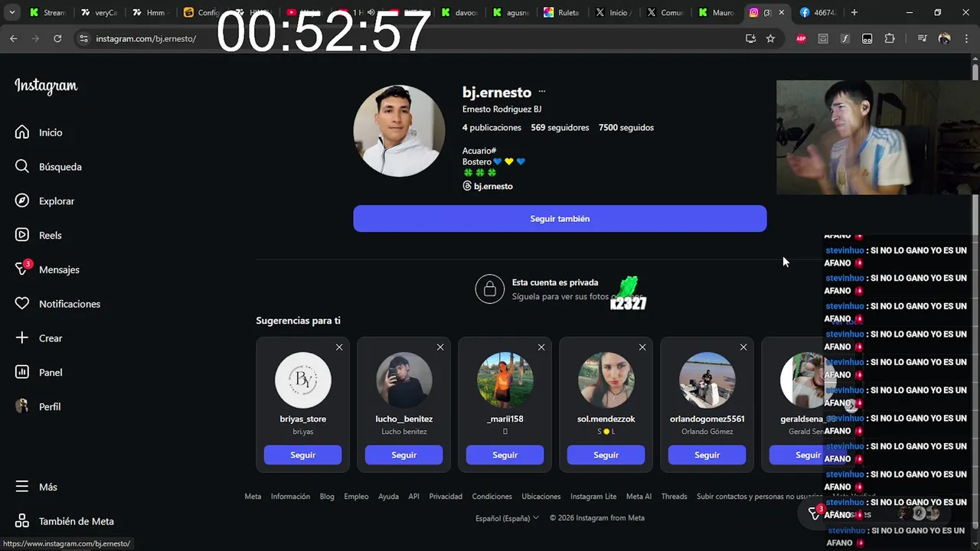Dismiss the sol.mendezzok suggestion

click(x=642, y=347)
